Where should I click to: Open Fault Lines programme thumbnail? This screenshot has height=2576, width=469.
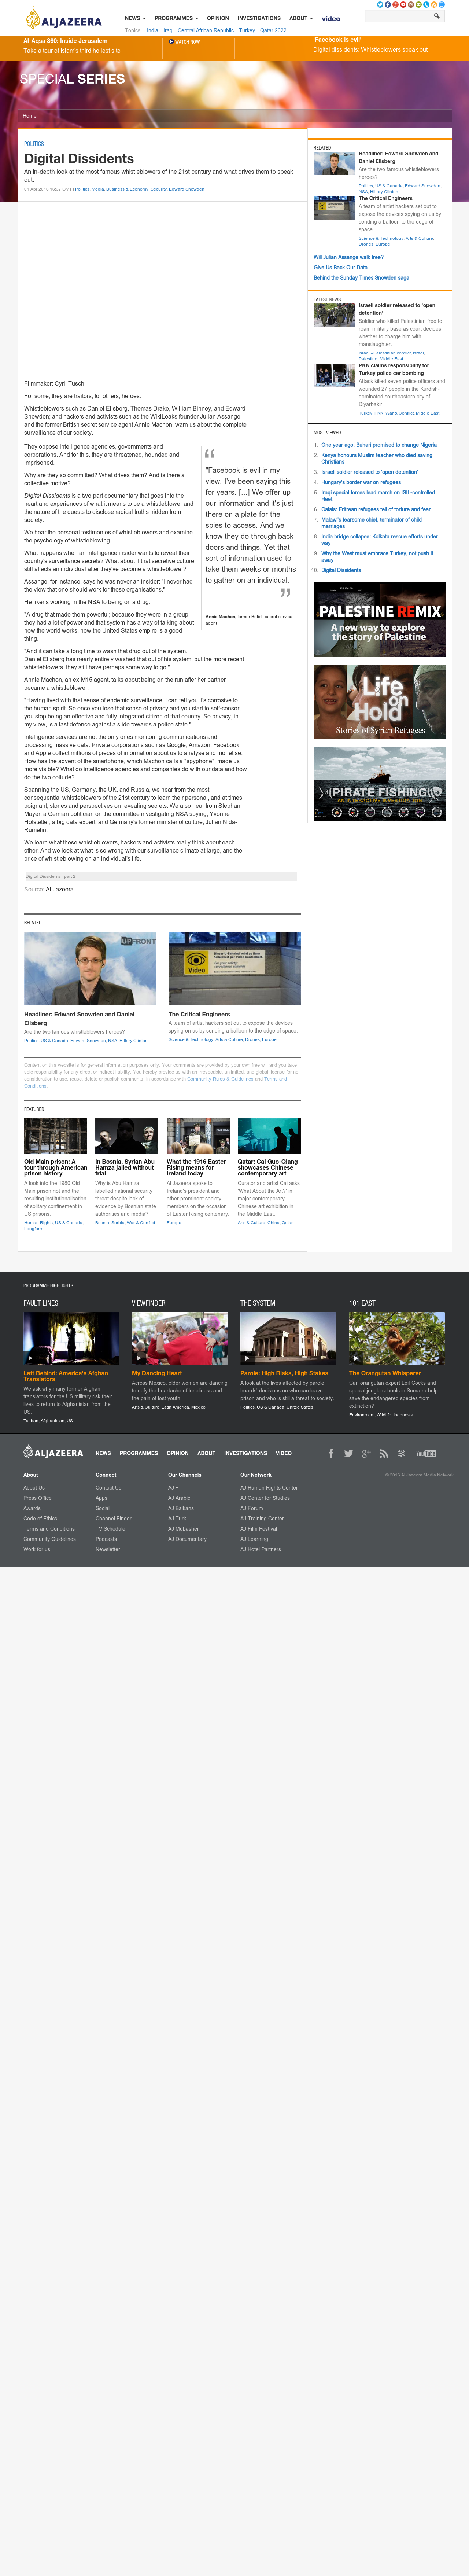pyautogui.click(x=71, y=1338)
